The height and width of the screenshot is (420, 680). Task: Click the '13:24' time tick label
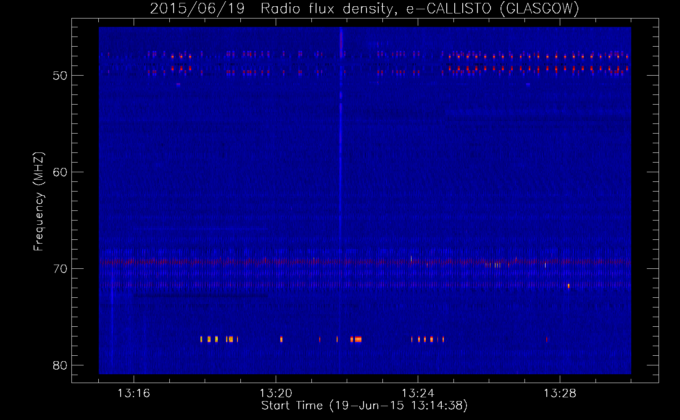(x=418, y=394)
